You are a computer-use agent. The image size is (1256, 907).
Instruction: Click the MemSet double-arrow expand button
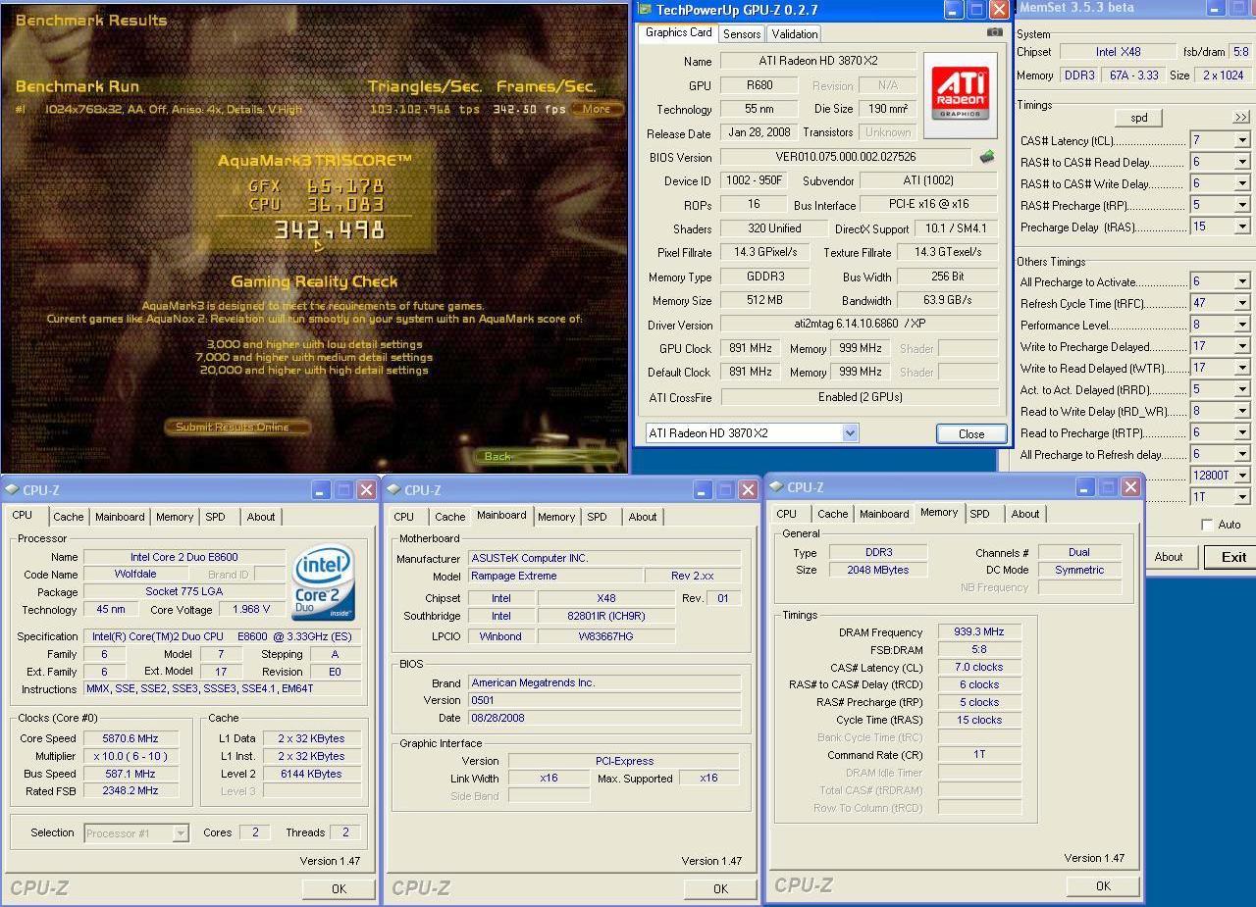[1241, 118]
